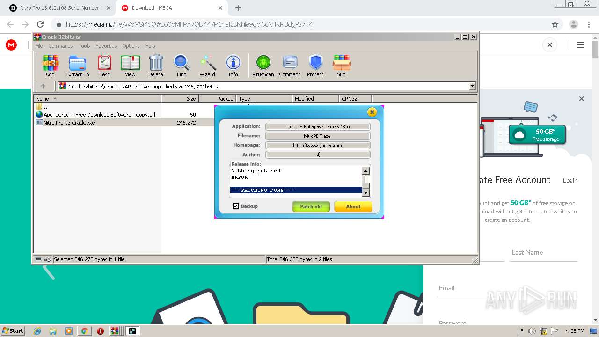This screenshot has width=599, height=337.
Task: Open Chrome three-dot menu
Action: (588, 24)
